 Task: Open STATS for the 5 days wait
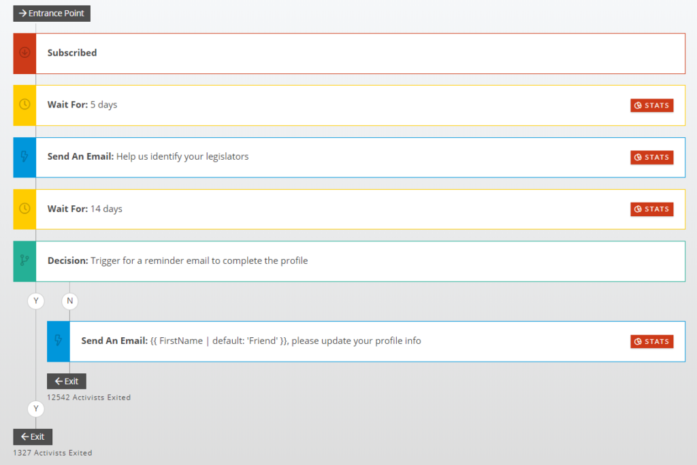(651, 105)
